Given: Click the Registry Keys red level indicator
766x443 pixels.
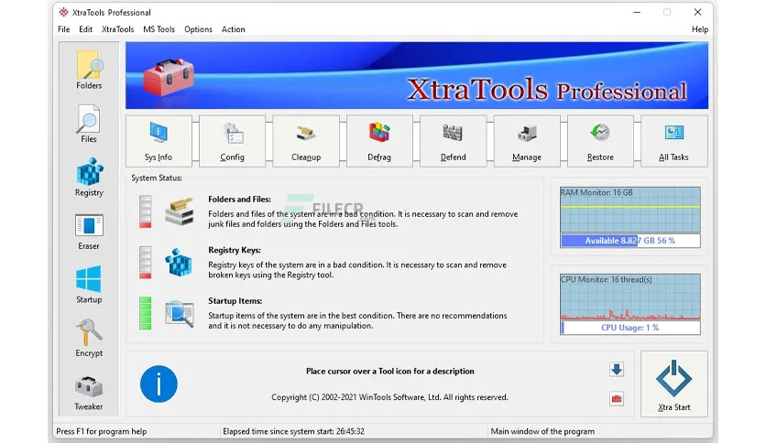Looking at the screenshot, I should [145, 263].
